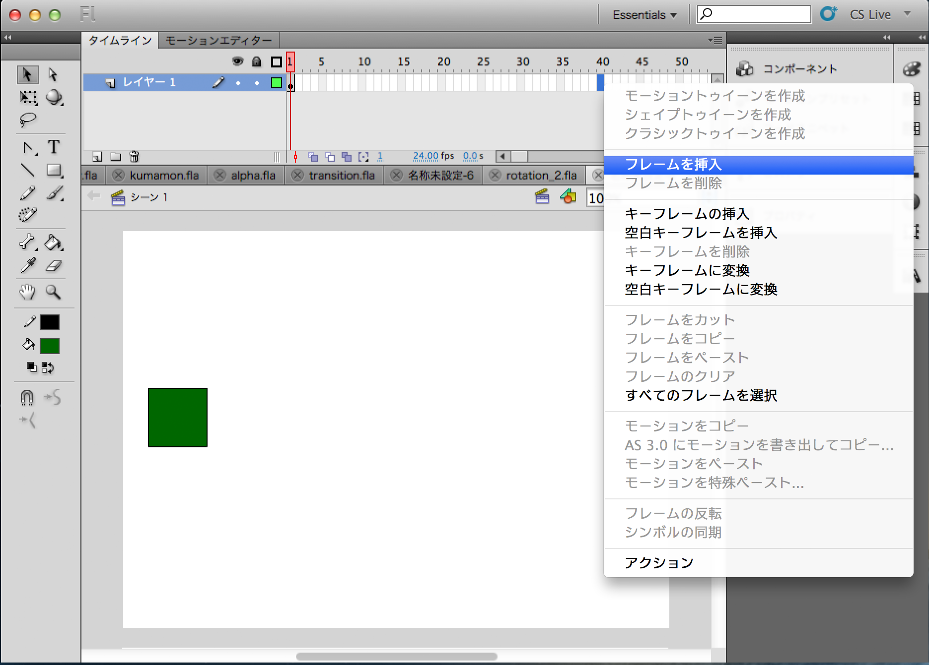Click the search input field
Viewport: 929px width, 665px height.
pos(760,14)
